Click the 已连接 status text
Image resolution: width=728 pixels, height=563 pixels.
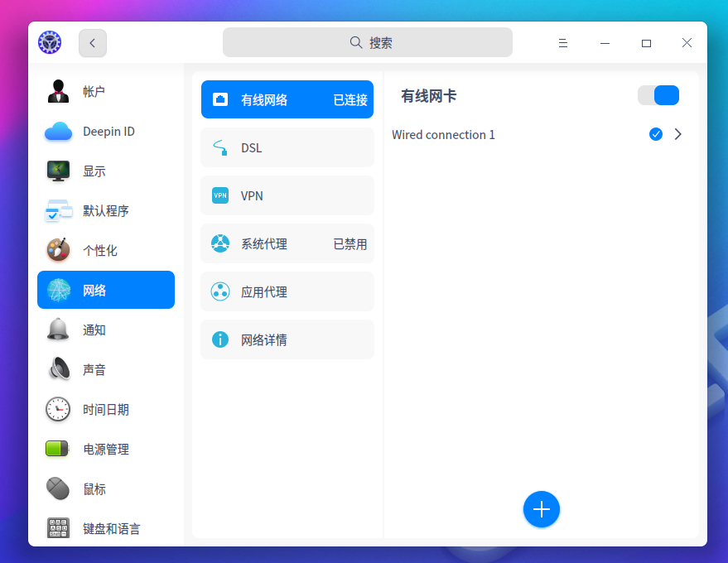point(350,100)
